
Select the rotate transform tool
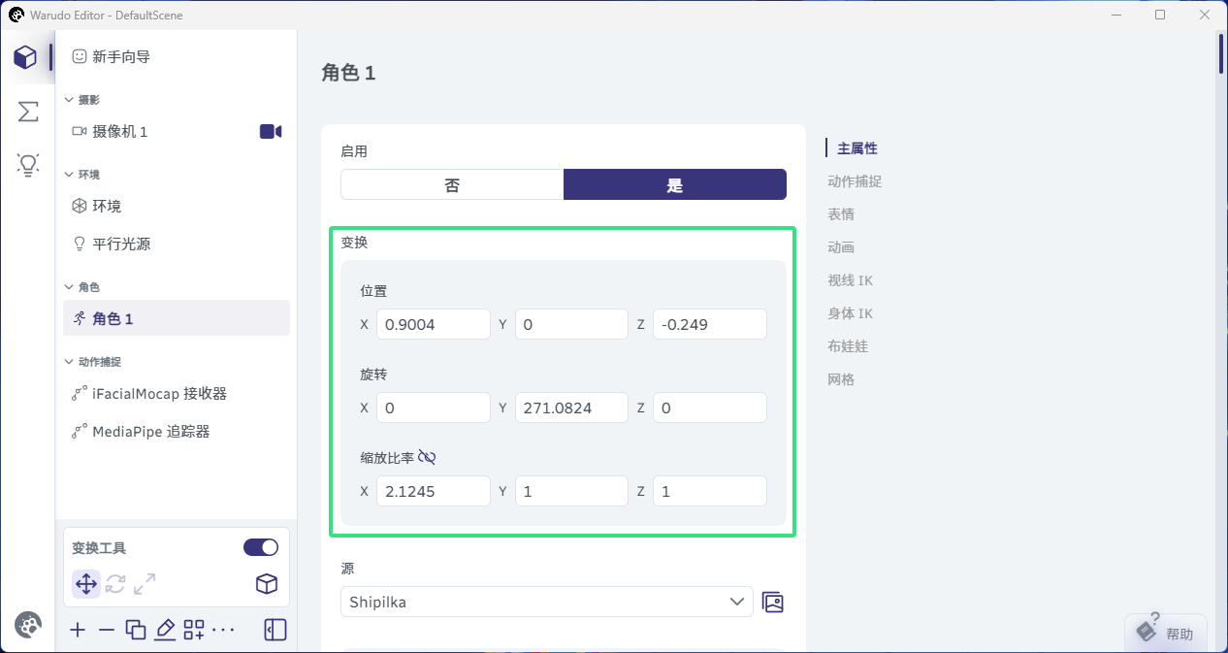(115, 584)
